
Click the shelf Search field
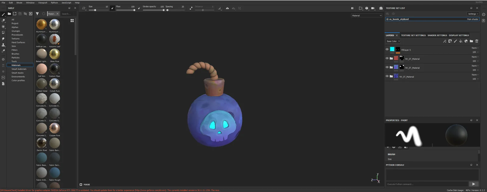68,14
